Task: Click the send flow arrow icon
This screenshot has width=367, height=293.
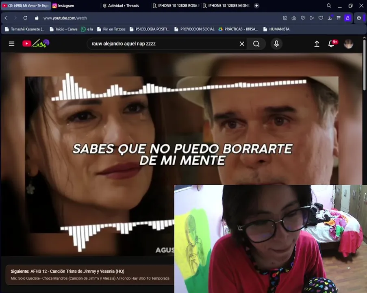Action: 312,18
